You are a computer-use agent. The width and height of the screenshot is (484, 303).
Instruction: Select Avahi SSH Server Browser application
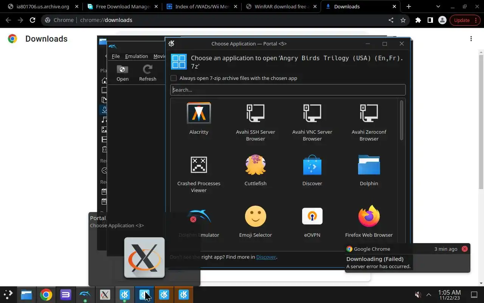tap(256, 122)
